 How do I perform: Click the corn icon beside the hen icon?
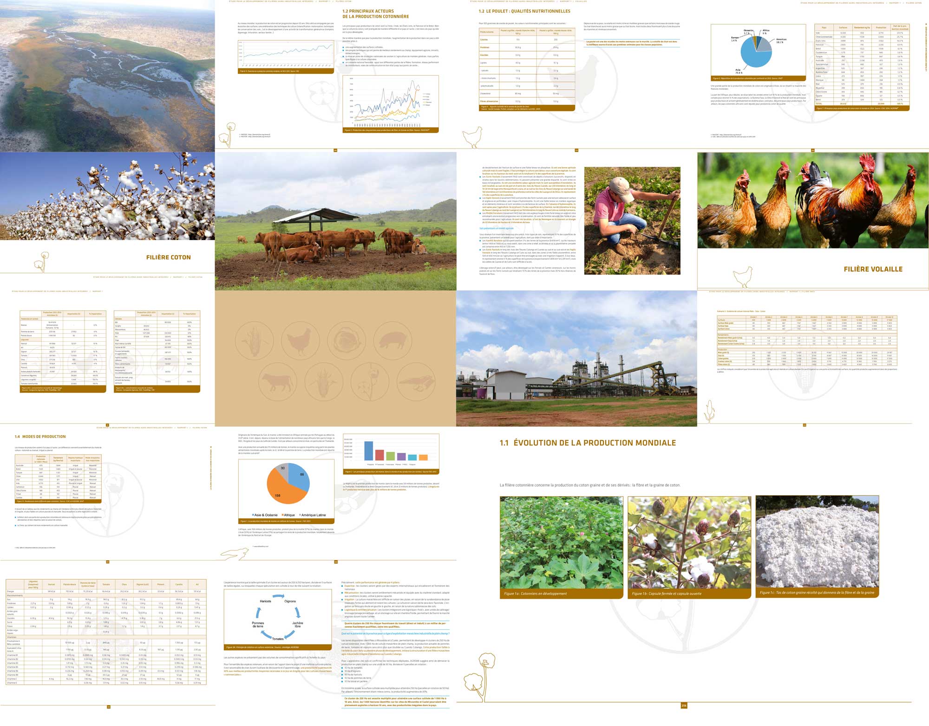[255, 341]
